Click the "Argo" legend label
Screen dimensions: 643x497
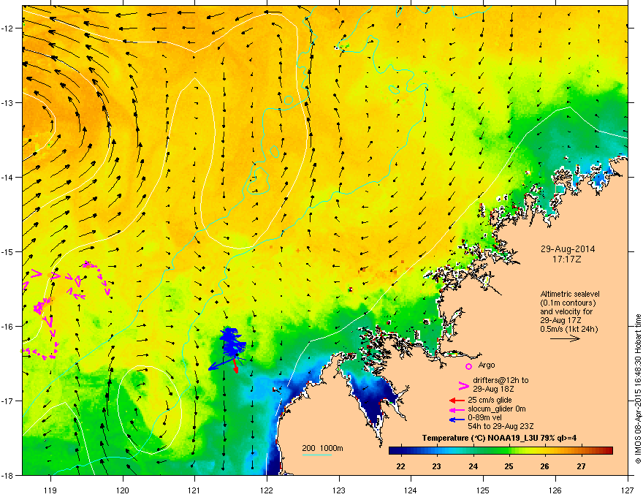pos(487,365)
